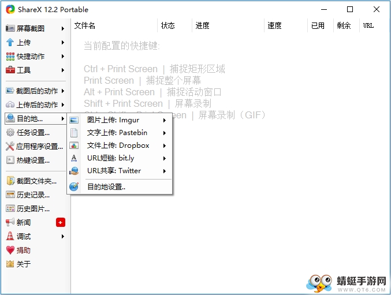Click the 快捷动作 grid icon
The width and height of the screenshot is (391, 295).
click(x=10, y=57)
